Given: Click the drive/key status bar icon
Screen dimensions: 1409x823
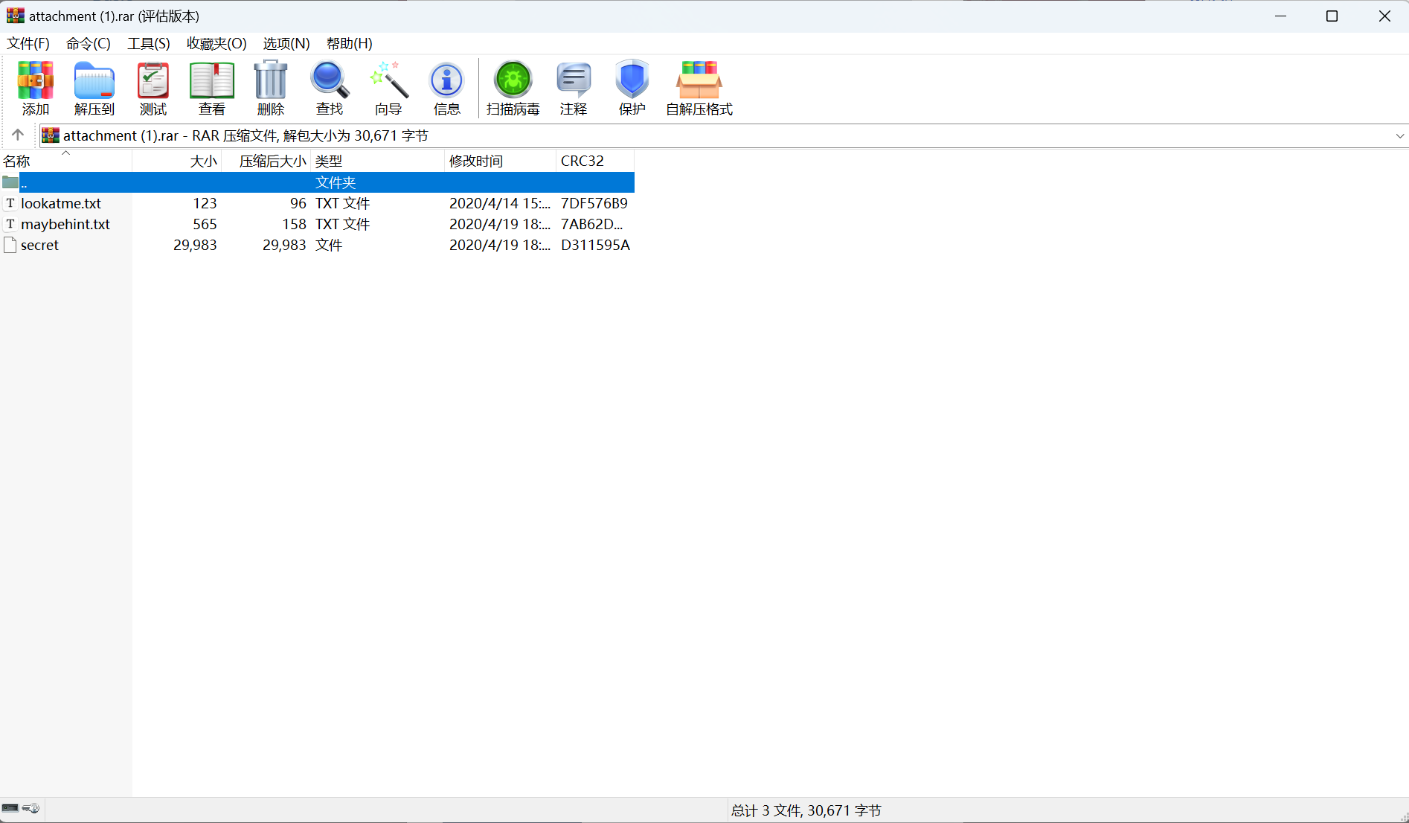Looking at the screenshot, I should 20,808.
